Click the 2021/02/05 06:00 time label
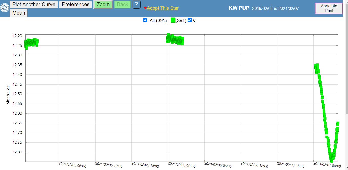The image size is (348, 170). coord(72,165)
